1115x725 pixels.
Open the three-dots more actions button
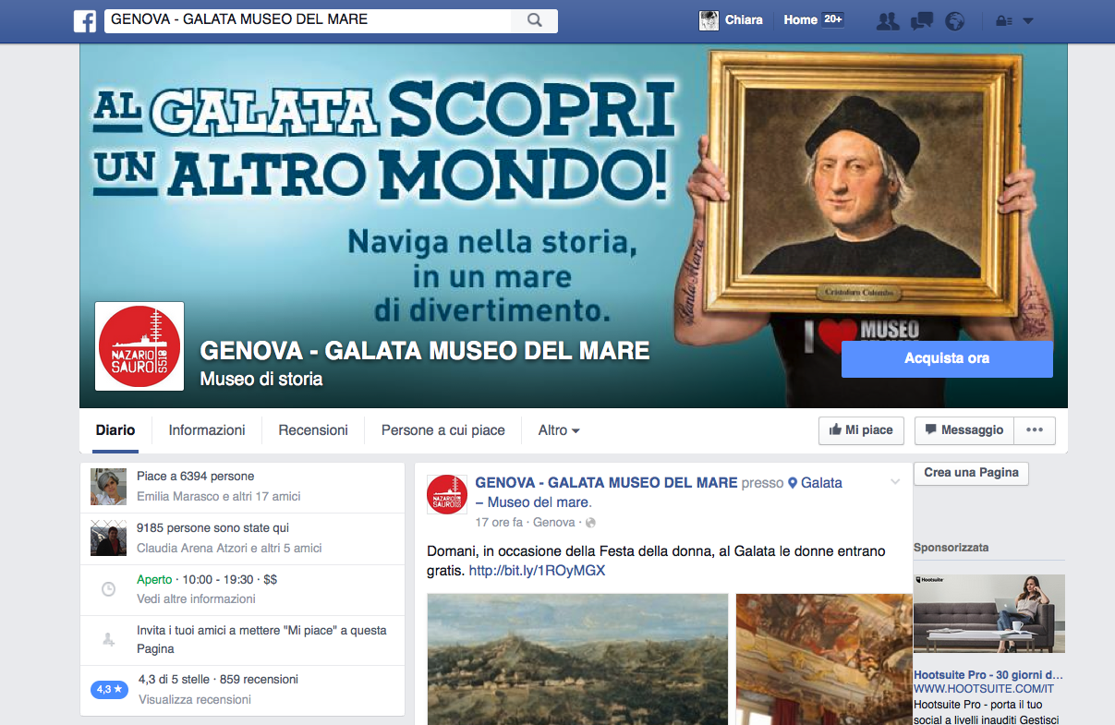click(1035, 430)
